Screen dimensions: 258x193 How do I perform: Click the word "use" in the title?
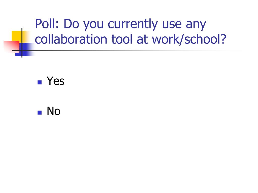[x=172, y=25]
